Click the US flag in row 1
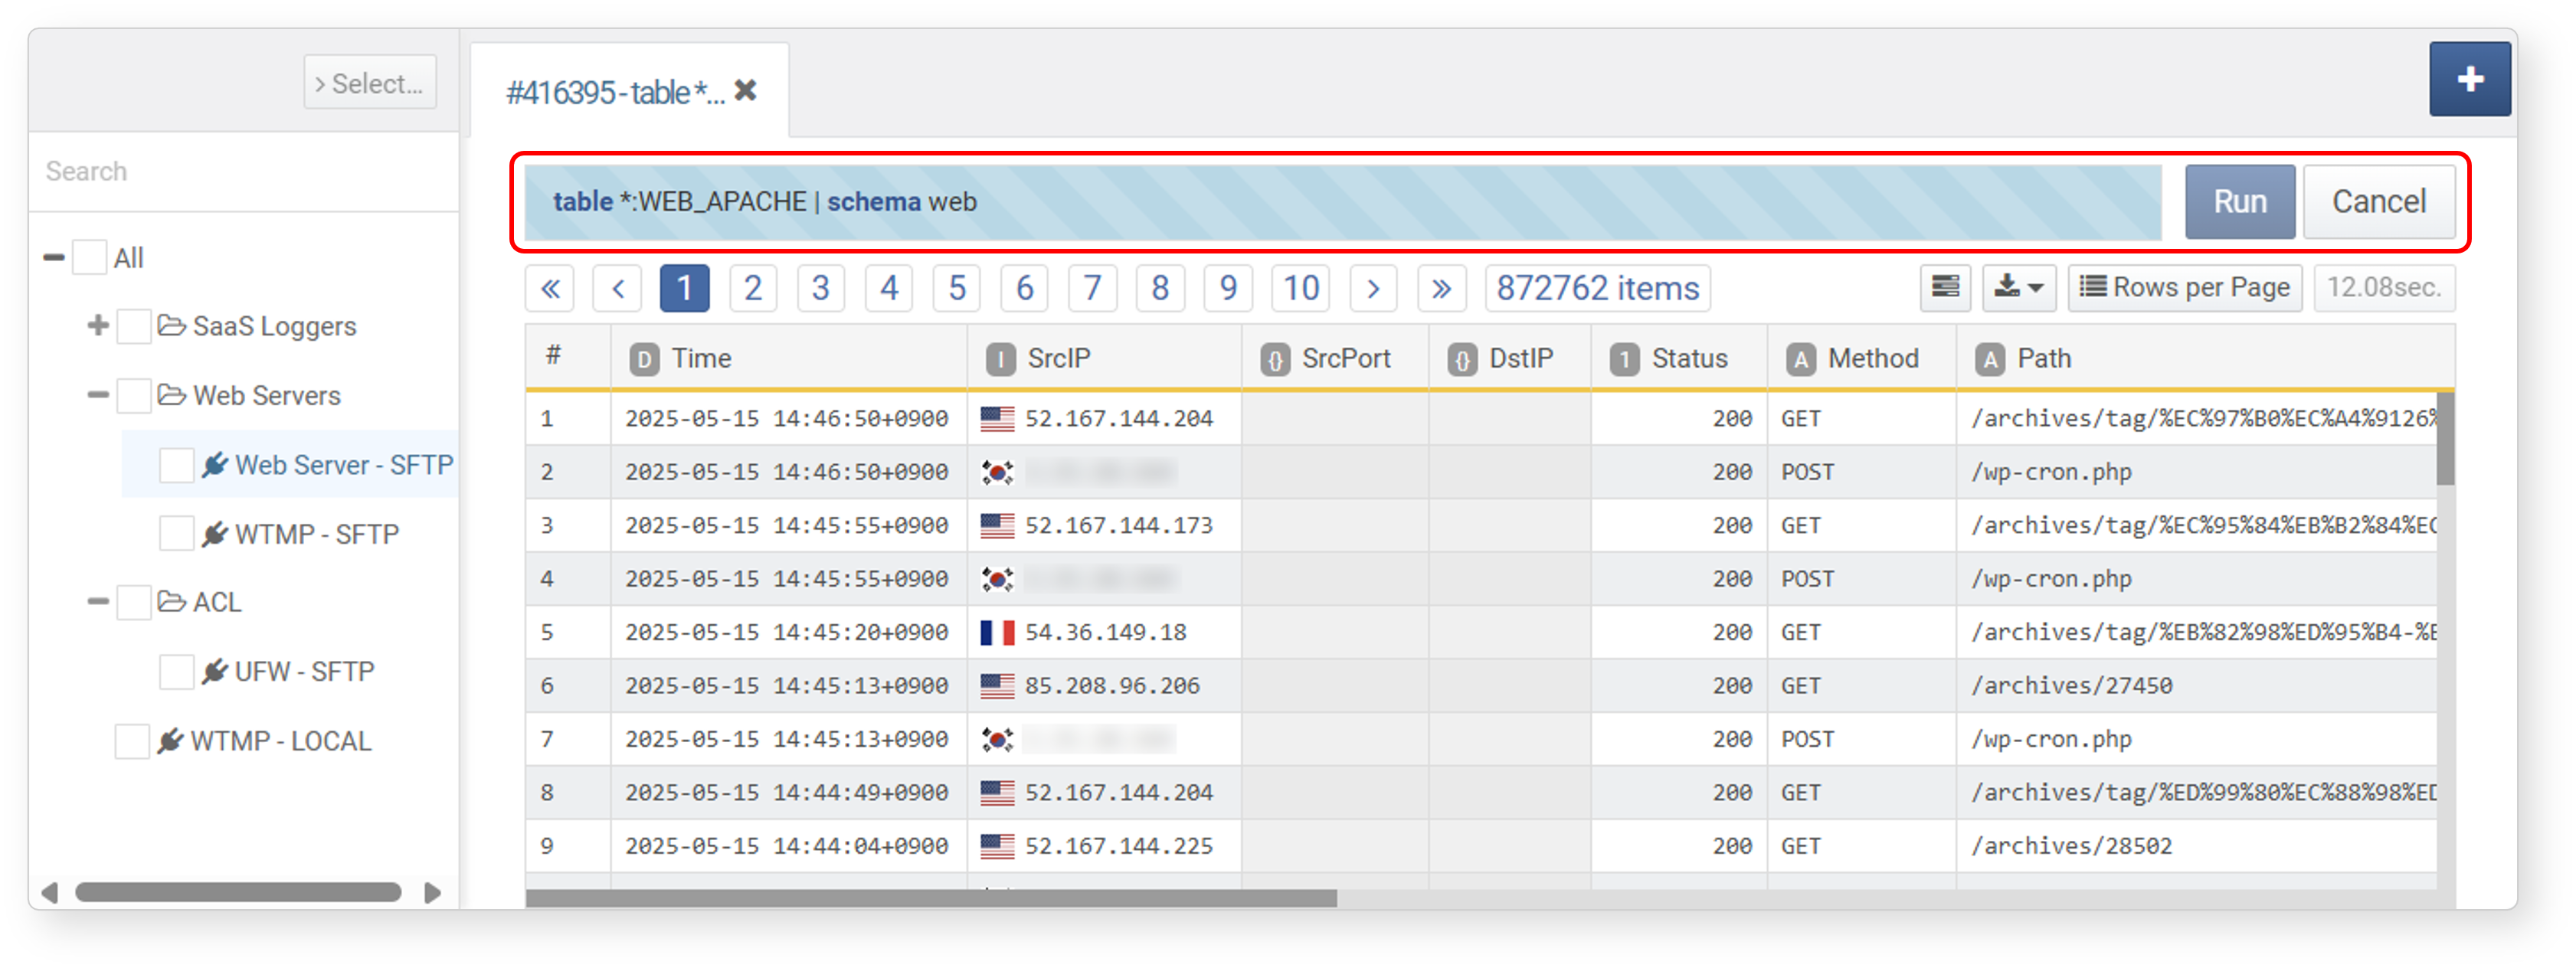Screen dimensions: 2576x968 point(997,419)
